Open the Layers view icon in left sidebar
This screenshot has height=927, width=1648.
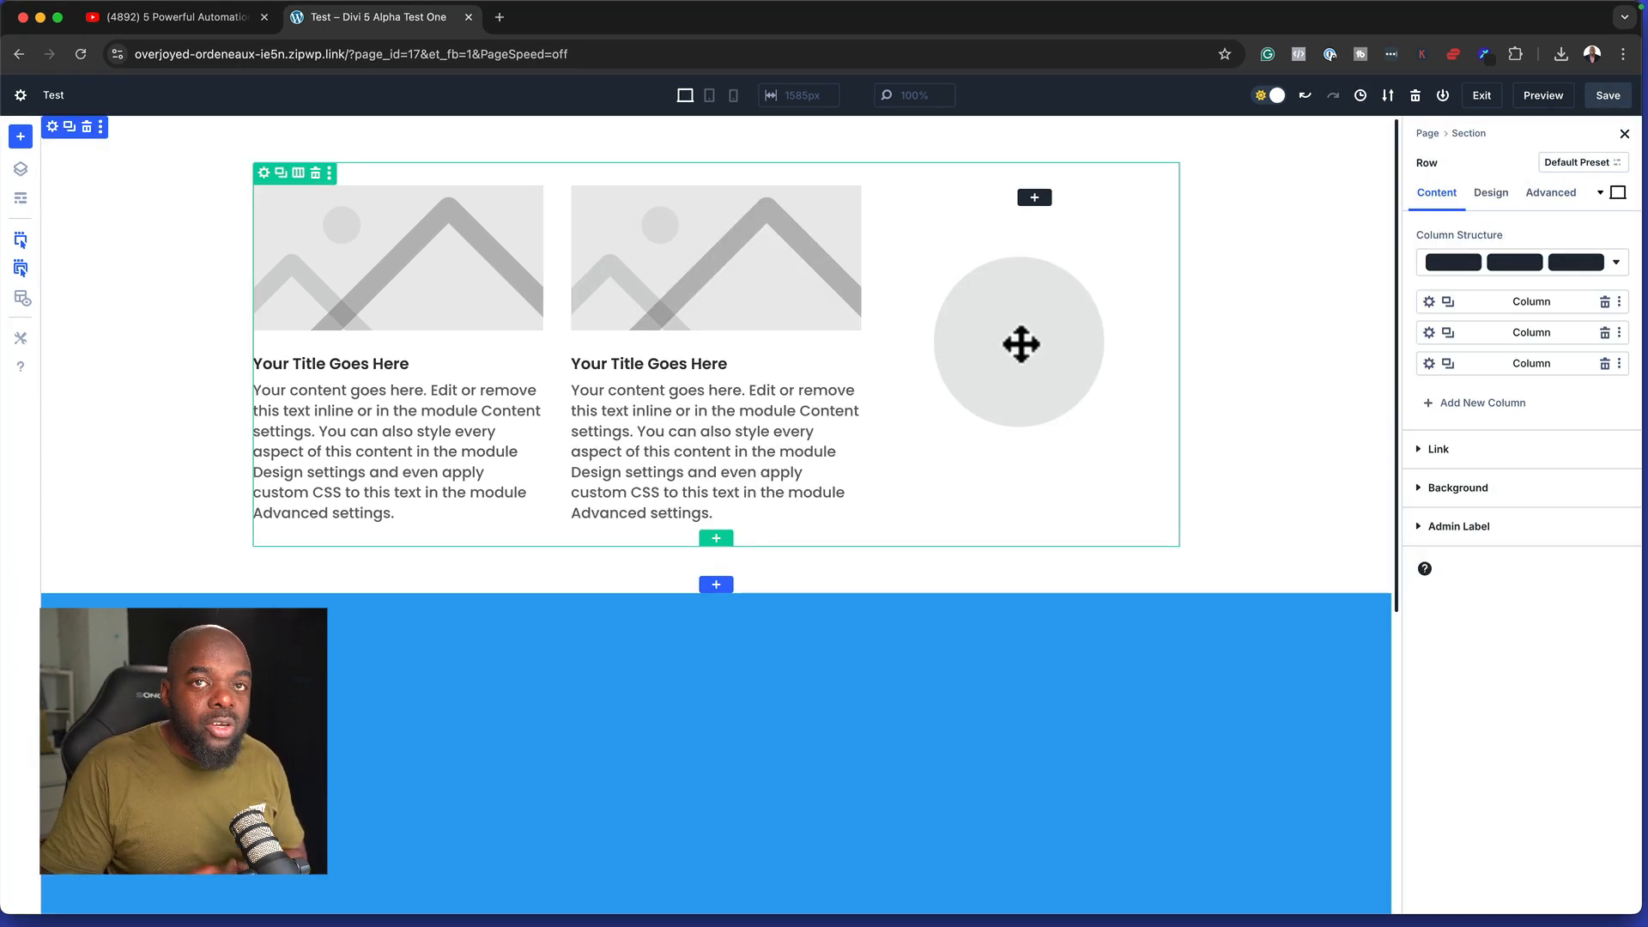tap(21, 169)
